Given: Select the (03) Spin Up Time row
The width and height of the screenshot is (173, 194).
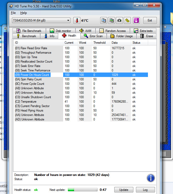Looking at the screenshot, I should (x=81, y=57).
